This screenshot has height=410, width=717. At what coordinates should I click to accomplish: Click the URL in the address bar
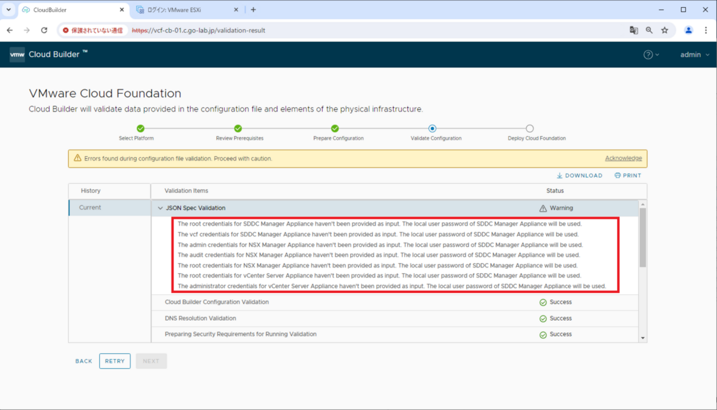point(199,30)
